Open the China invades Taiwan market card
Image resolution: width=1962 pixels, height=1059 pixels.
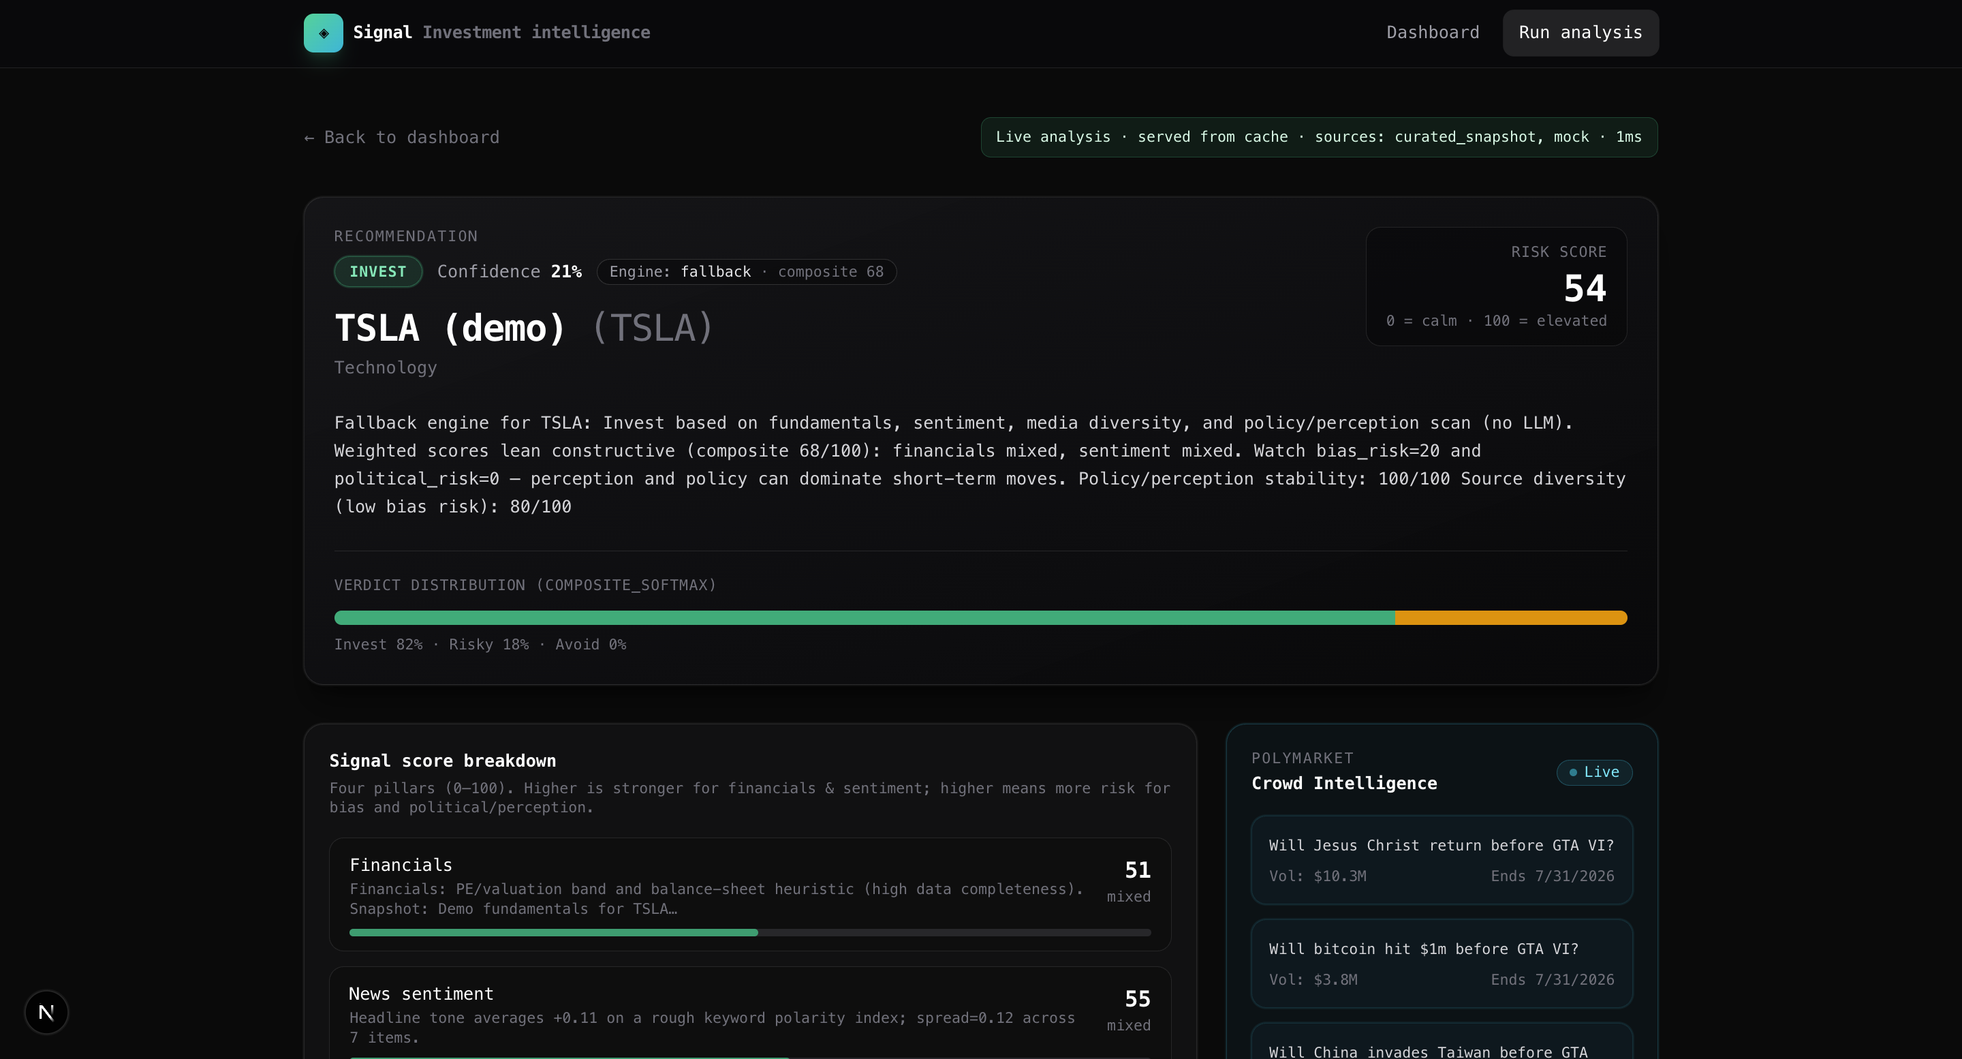click(x=1441, y=1047)
